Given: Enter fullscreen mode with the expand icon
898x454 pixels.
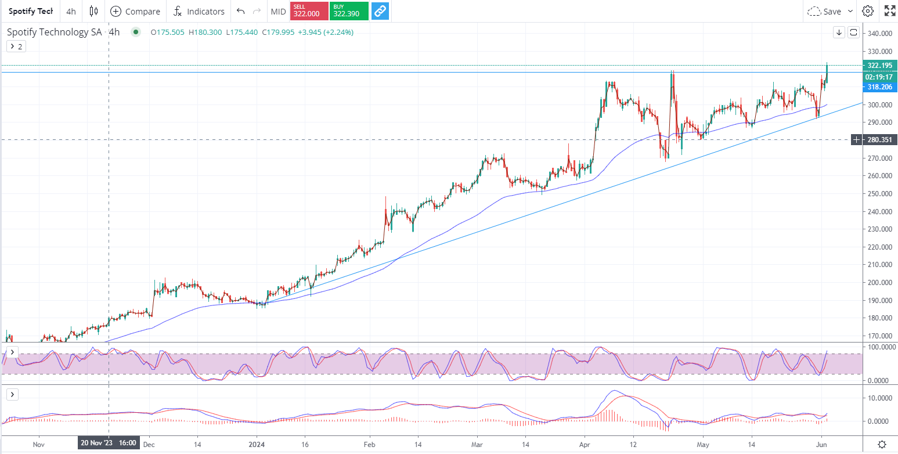Looking at the screenshot, I should tap(889, 11).
